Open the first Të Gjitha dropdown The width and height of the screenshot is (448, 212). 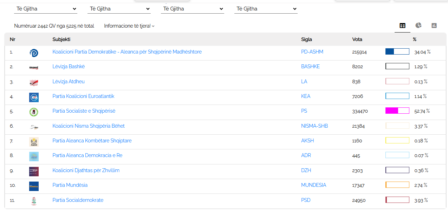(x=46, y=9)
